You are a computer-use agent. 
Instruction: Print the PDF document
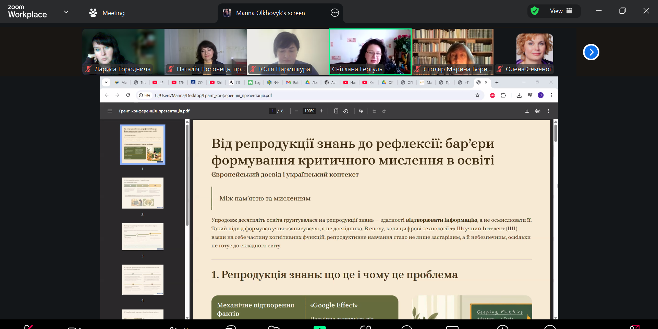[x=538, y=111]
